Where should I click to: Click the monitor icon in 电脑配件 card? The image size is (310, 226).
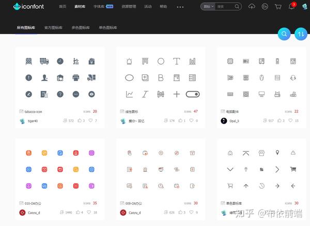pos(261,94)
